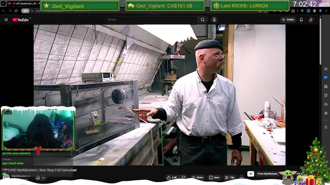Viewport: 330px width, 185px height.
Task: Click the 7:02:42 am clock
Action: (311, 4)
